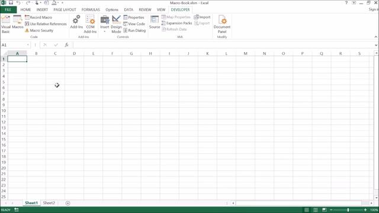The image size is (379, 213).
Task: Zoom out with minus button
Action: [x=331, y=210]
